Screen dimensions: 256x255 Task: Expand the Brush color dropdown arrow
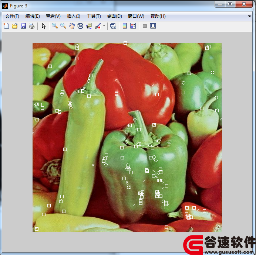104,26
